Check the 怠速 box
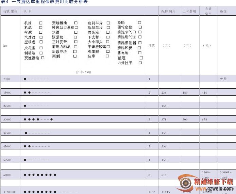This screenshot has height=194, width=236. click(141, 58)
